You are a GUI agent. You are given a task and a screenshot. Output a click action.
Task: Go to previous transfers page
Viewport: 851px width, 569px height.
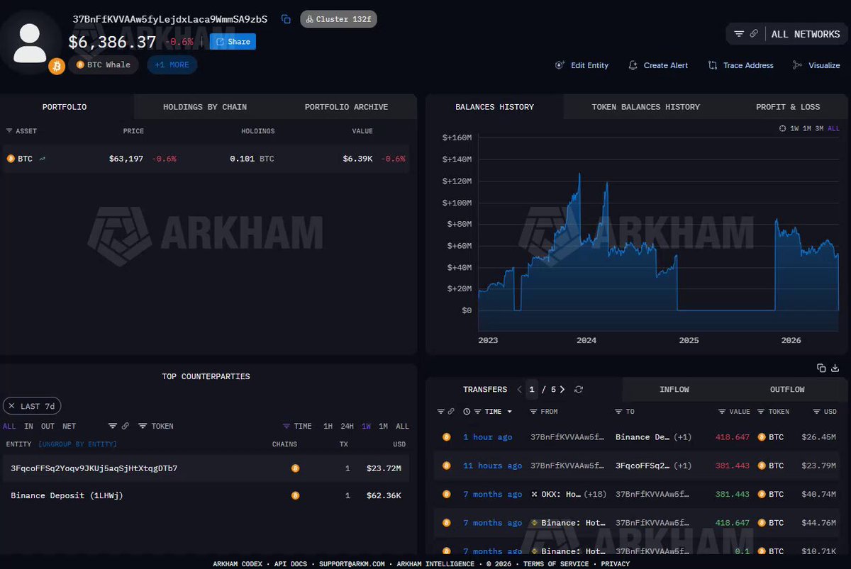point(520,389)
